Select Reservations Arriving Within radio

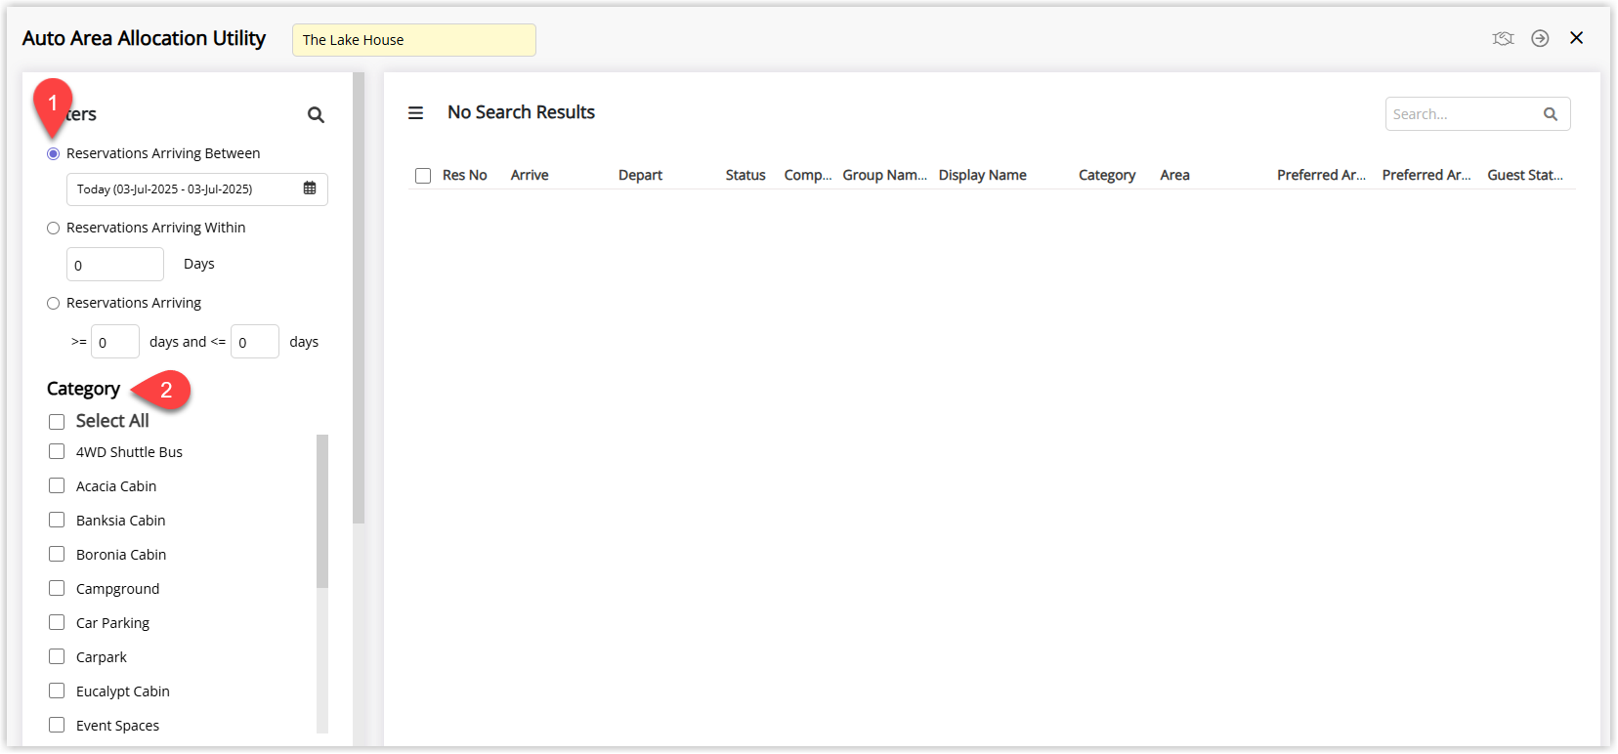click(x=54, y=229)
